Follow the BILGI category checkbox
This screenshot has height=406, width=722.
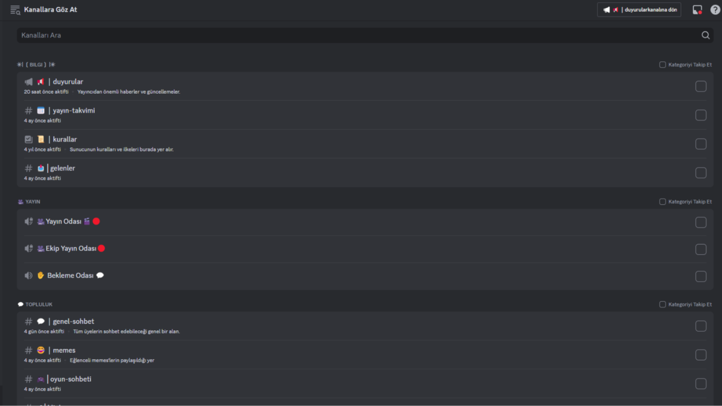[663, 65]
